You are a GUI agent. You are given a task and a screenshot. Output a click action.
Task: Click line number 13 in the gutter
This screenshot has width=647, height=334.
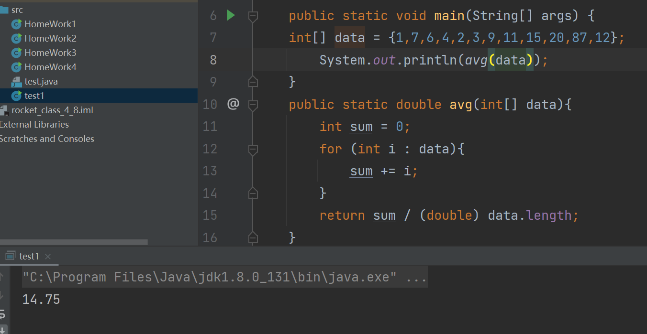pyautogui.click(x=210, y=171)
